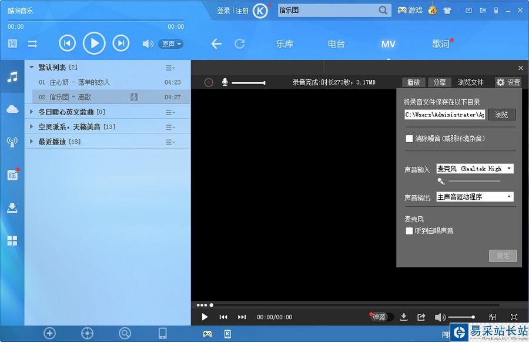Screen dimensions: 529x342
Task: Mute the main player volume speaker icon
Action: (148, 44)
